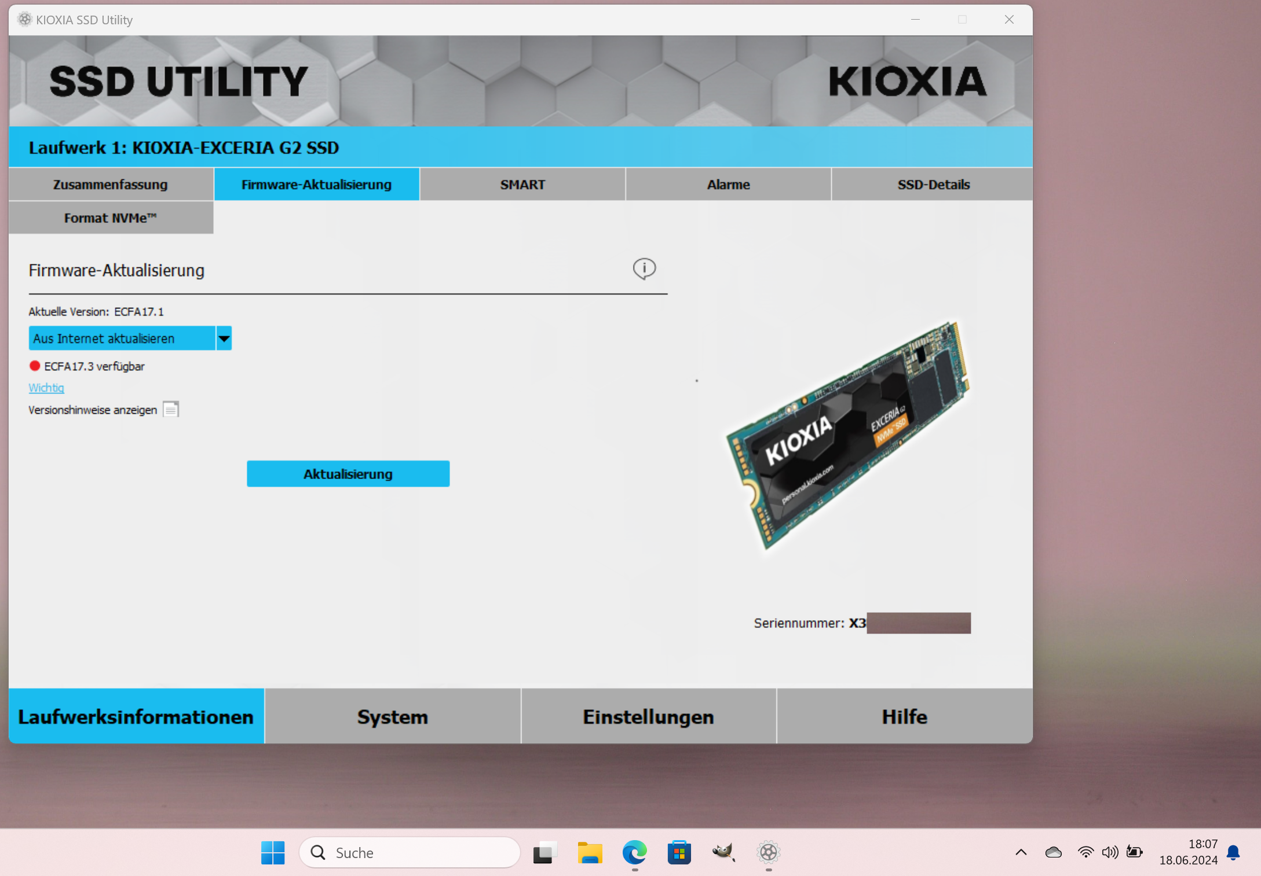Open 'Aus Internet aktualisieren' combo box
The image size is (1261, 876).
coord(122,338)
